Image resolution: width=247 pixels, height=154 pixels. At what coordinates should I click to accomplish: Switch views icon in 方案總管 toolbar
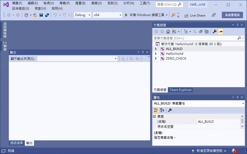tap(174, 32)
